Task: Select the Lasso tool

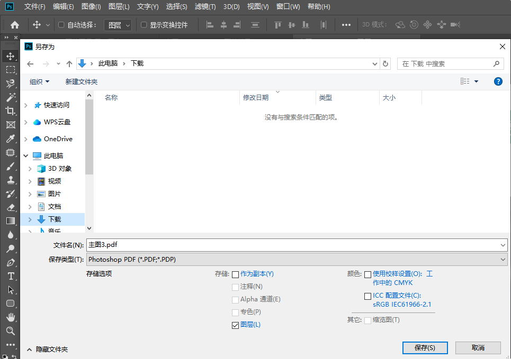Action: click(10, 84)
